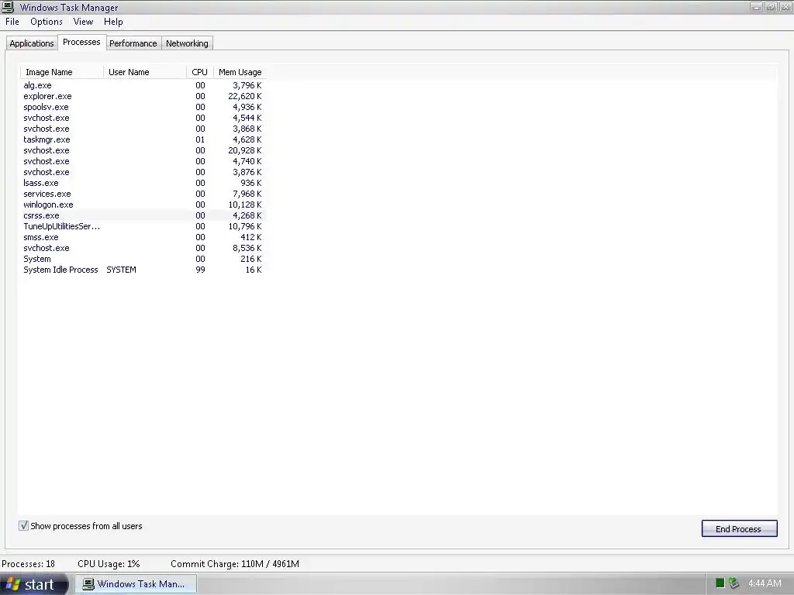The width and height of the screenshot is (794, 595).
Task: Click the 22,620 K memory value
Action: [x=244, y=96]
